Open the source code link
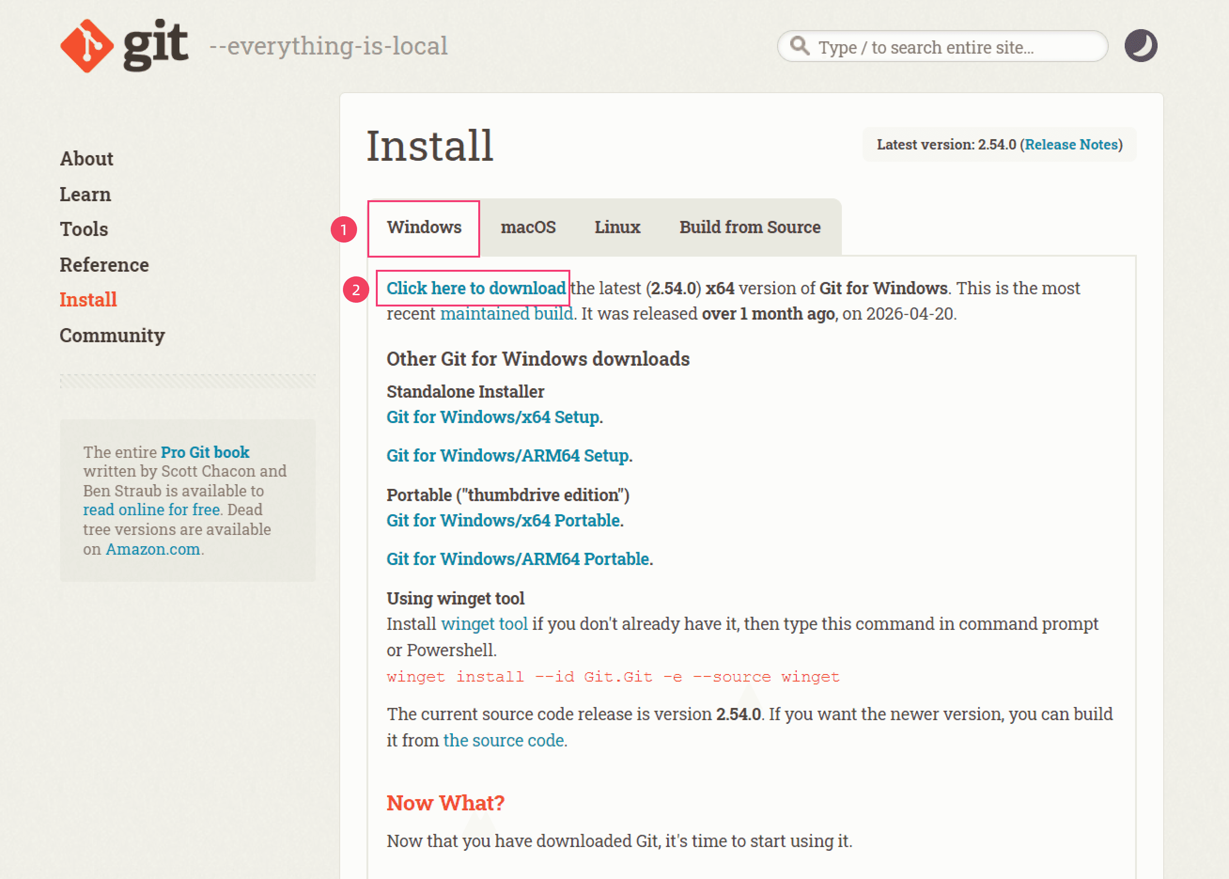1229x879 pixels. click(x=504, y=740)
